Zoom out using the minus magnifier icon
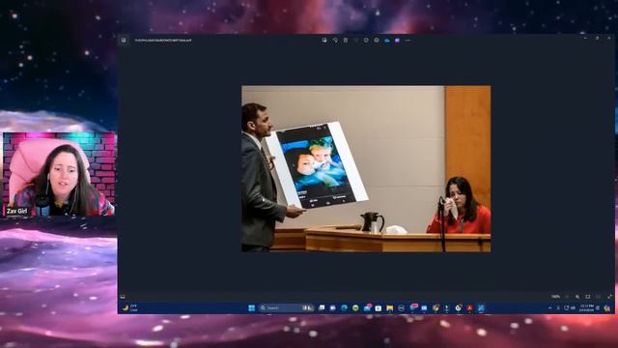 567,297
